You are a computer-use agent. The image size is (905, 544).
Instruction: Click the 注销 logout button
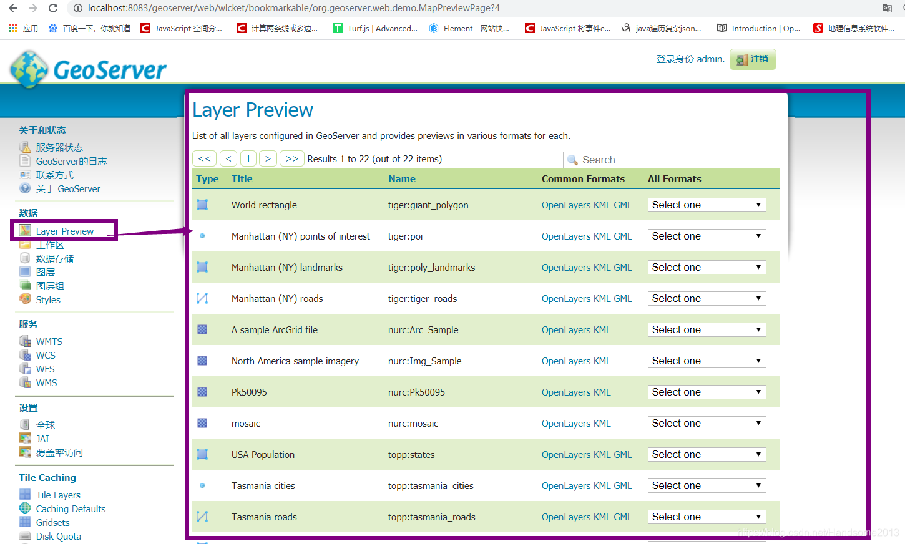753,59
